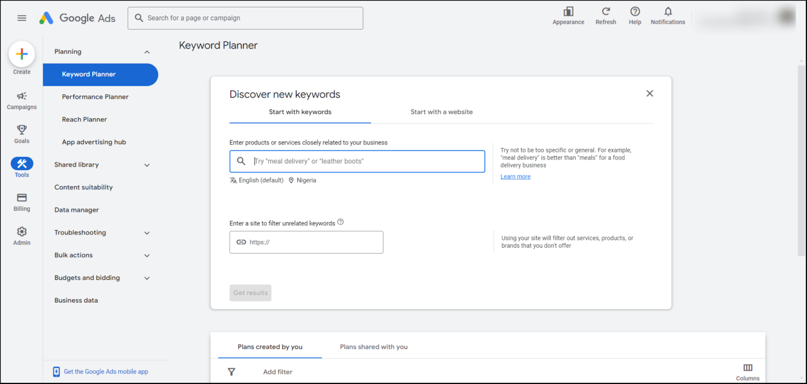The width and height of the screenshot is (807, 384).
Task: Close the Discover new keywords panel
Action: 650,93
